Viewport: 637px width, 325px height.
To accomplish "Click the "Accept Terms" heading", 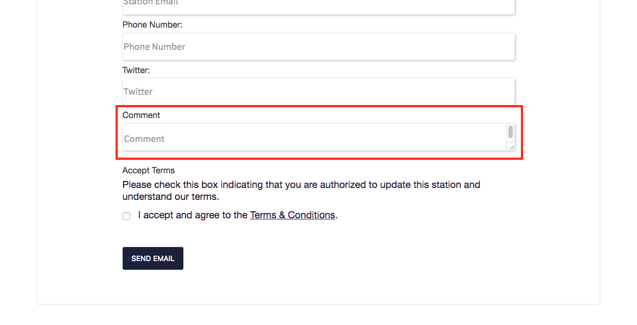I will tap(148, 171).
